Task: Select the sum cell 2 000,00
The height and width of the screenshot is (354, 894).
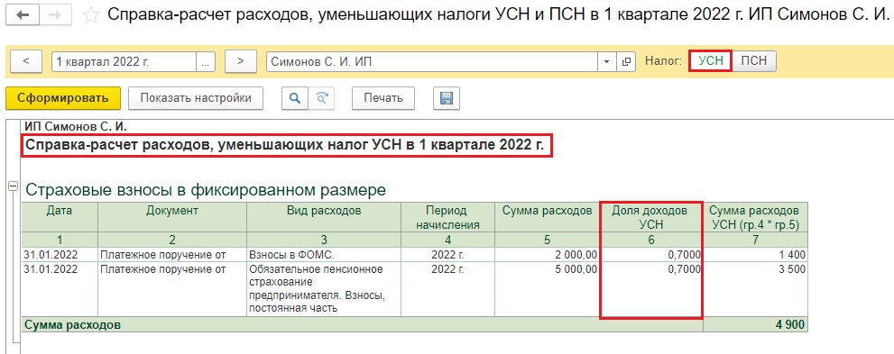Action: tap(547, 254)
